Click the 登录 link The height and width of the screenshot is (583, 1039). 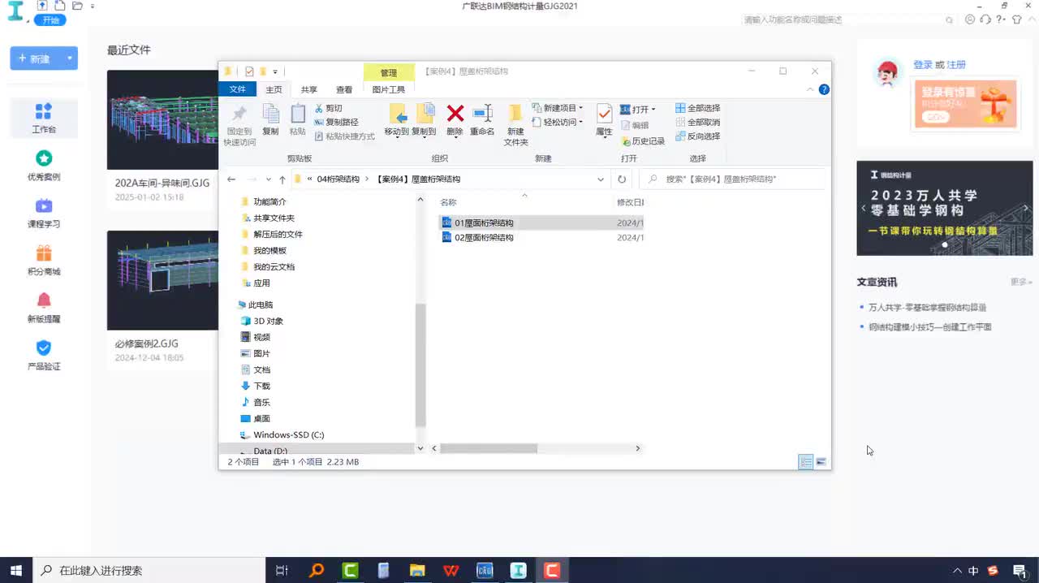pos(923,65)
